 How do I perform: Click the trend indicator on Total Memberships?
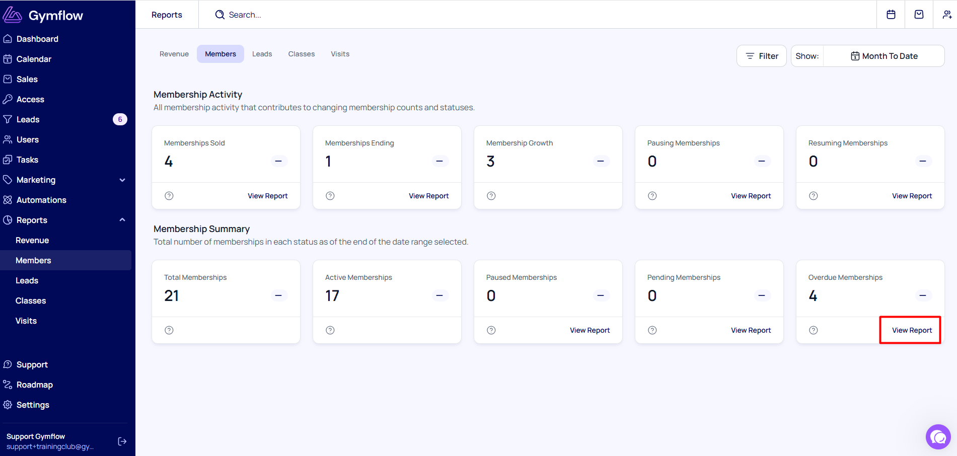[278, 295]
